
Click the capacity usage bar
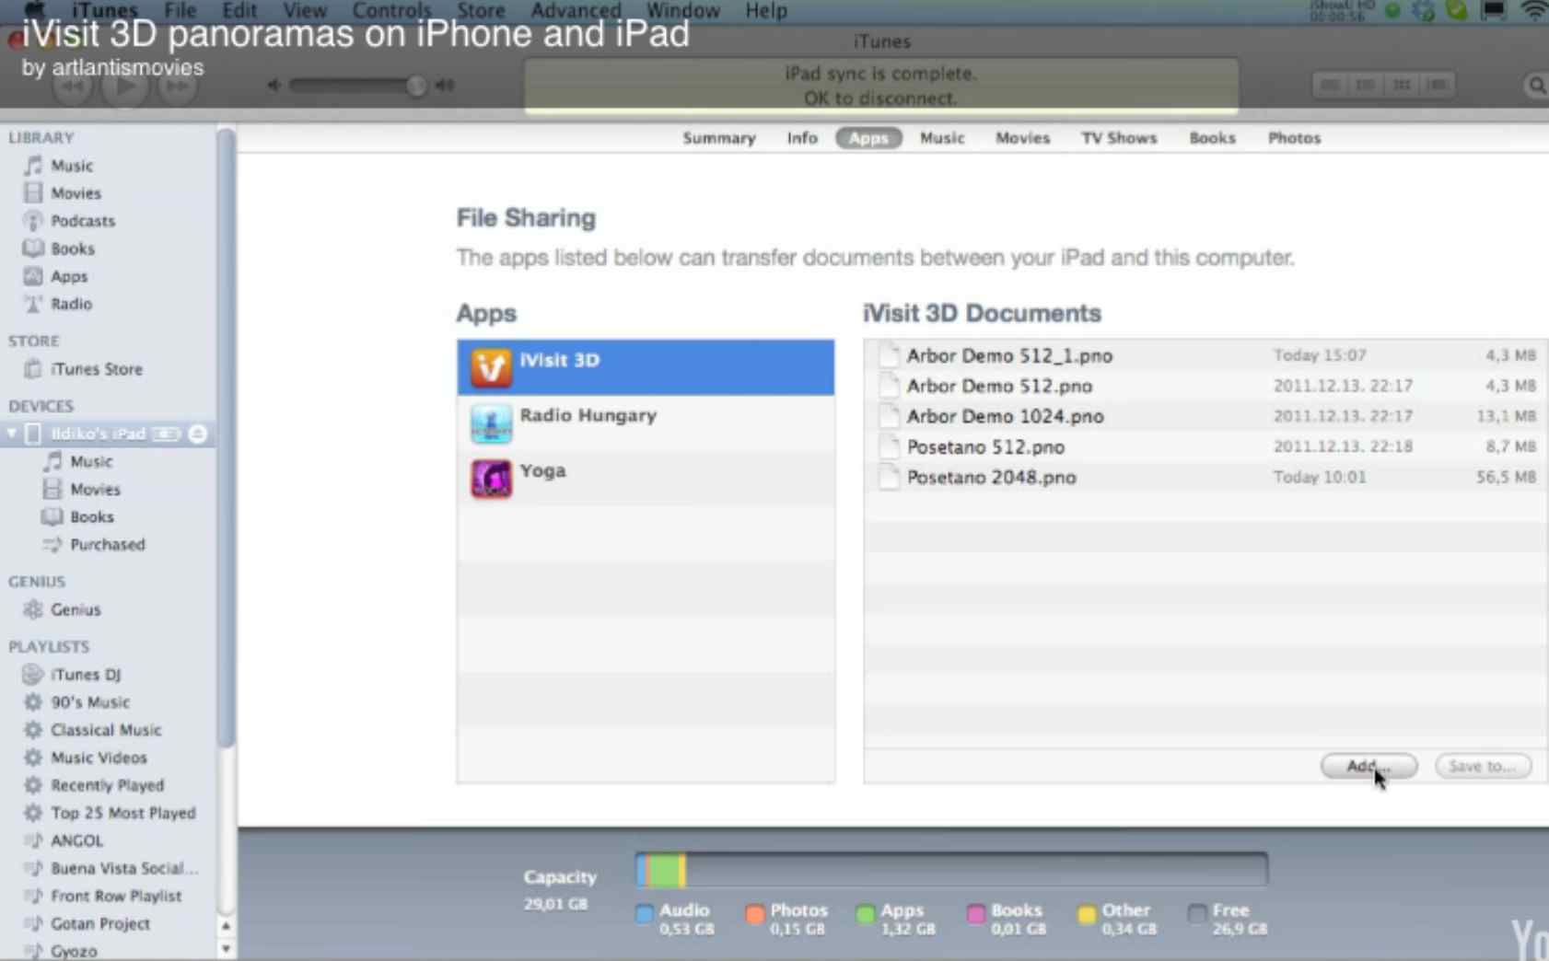point(951,870)
